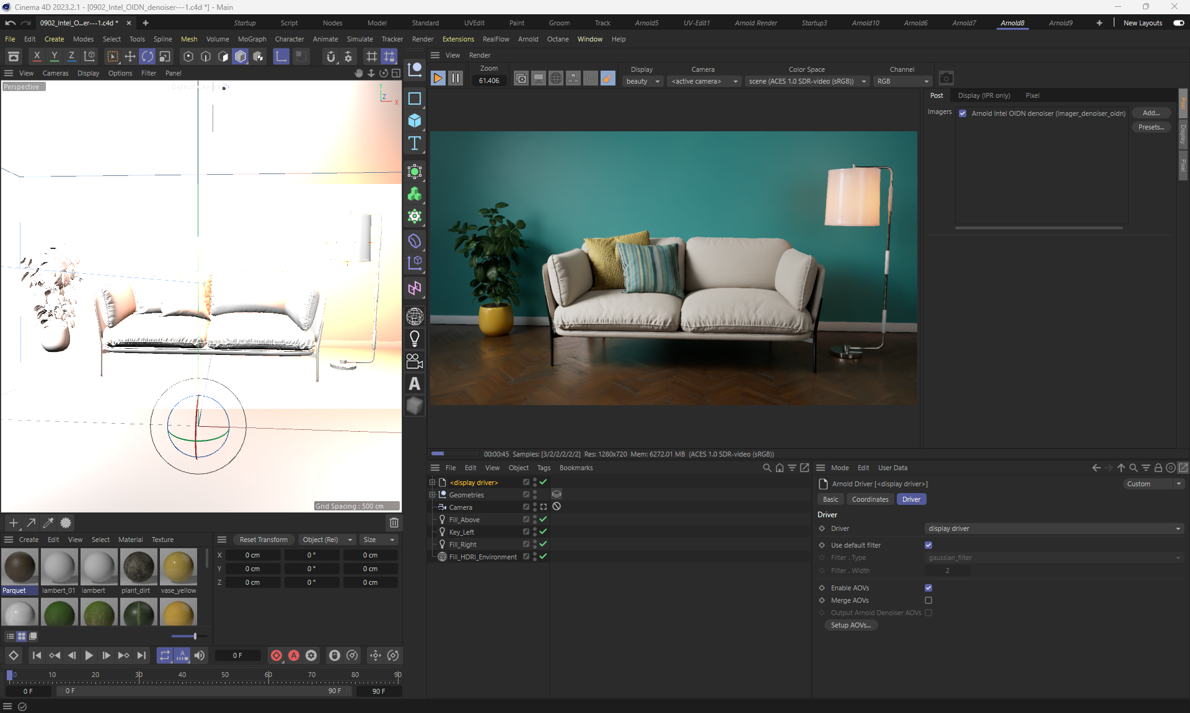Add a cube primitive from the side palette
This screenshot has height=713, width=1190.
415,121
